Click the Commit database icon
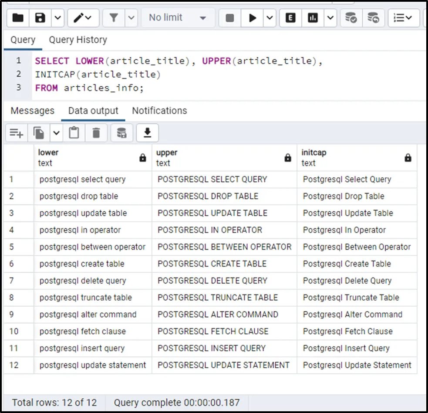Viewport: 428px width, 413px height. point(351,18)
